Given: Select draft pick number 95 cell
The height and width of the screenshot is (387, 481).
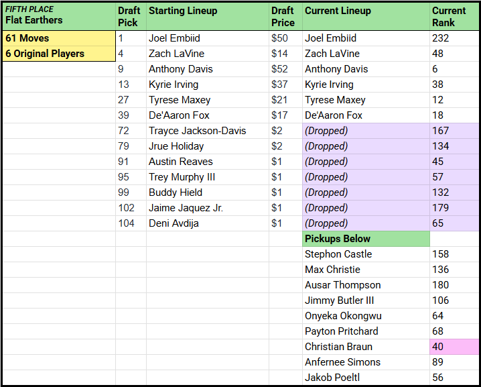Looking at the screenshot, I should (130, 177).
